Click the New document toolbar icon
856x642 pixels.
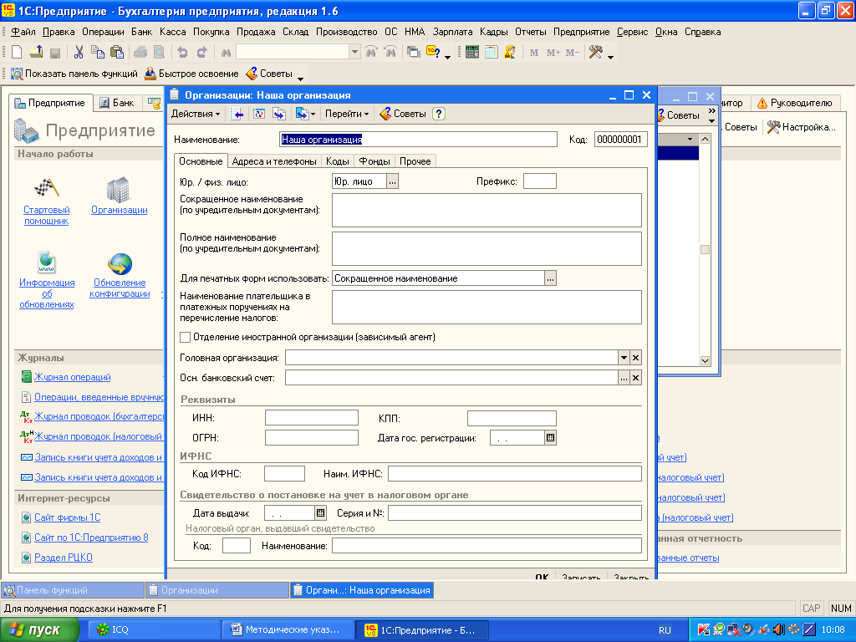pyautogui.click(x=17, y=53)
